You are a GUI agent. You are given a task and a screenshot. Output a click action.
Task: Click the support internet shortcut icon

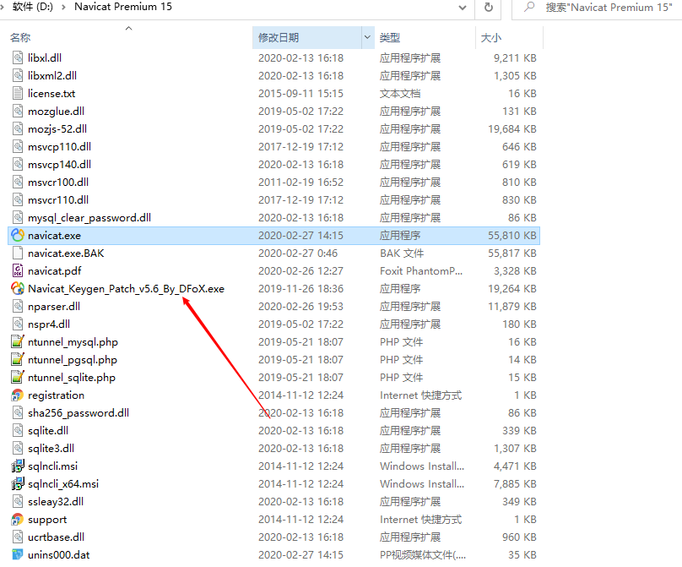tap(18, 520)
